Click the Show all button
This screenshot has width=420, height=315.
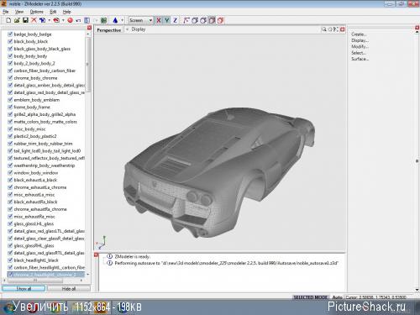tap(24, 288)
